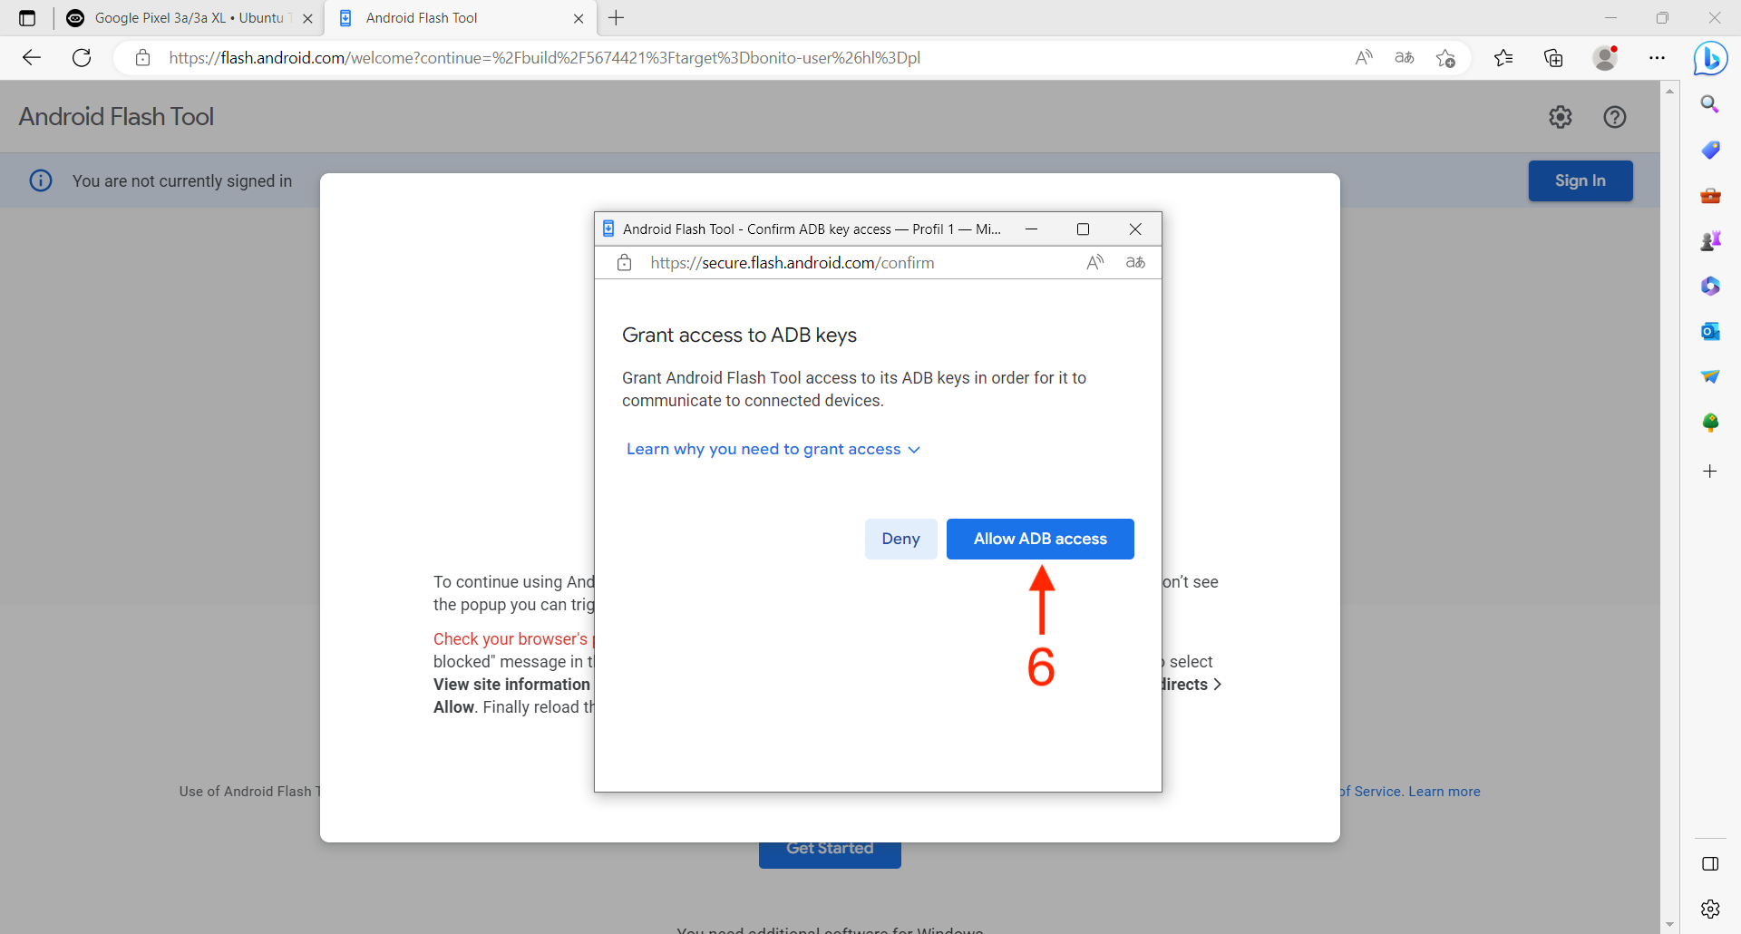Click the popup read aloud icon
The image size is (1741, 934).
click(x=1095, y=263)
